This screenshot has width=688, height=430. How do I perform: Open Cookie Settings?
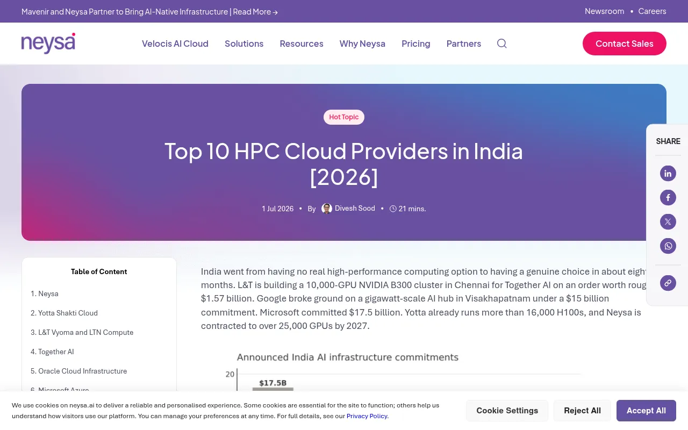(507, 411)
